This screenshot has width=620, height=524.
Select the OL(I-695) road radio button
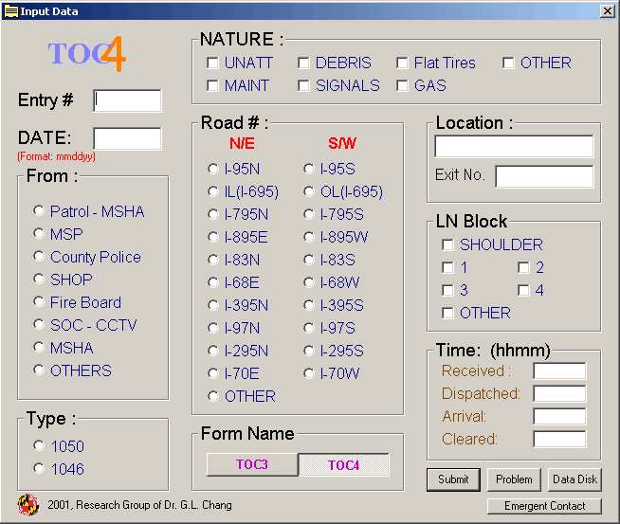pos(309,191)
